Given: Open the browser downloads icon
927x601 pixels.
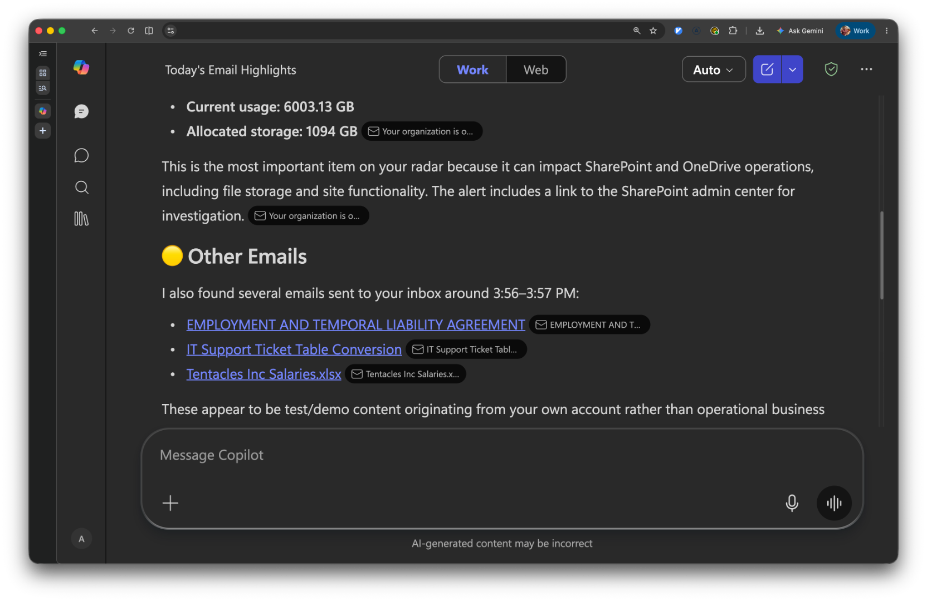Looking at the screenshot, I should click(x=760, y=31).
